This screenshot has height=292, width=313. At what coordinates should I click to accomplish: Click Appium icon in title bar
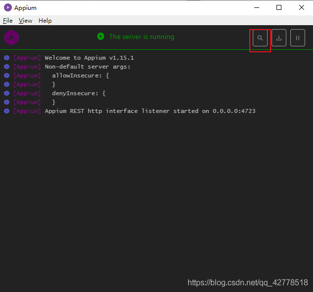click(8, 7)
